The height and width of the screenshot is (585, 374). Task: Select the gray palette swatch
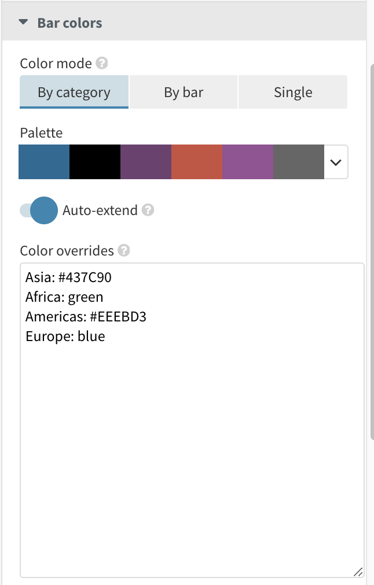point(299,162)
